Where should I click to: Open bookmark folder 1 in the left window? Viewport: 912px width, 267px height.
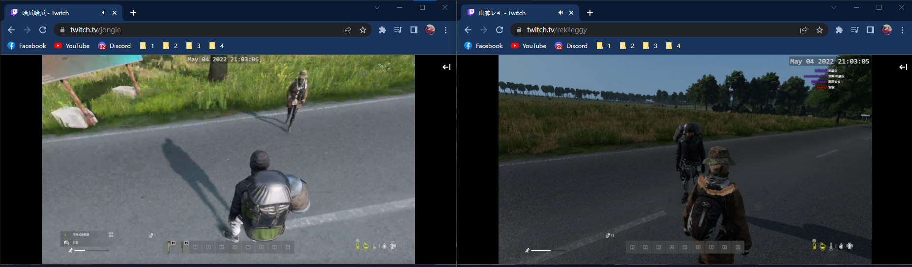coord(147,46)
